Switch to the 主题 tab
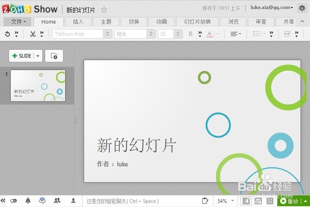This screenshot has width=310, height=207. 106,22
